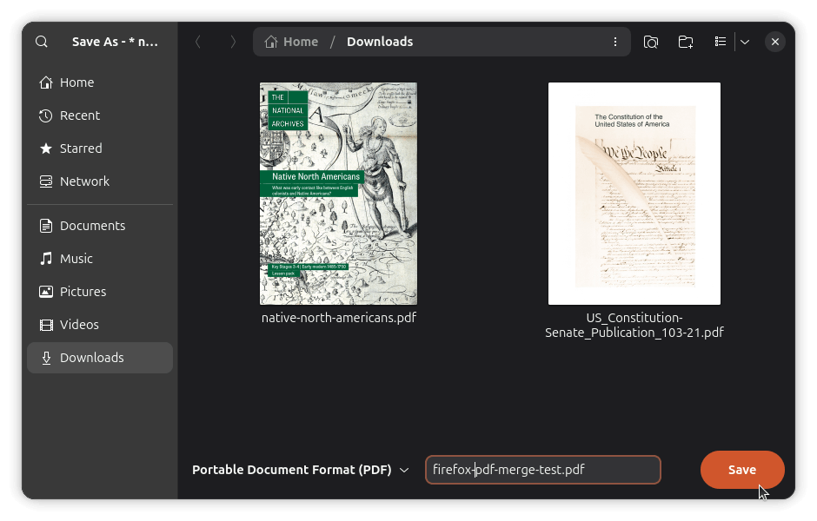Open Pictures in the sidebar

pyautogui.click(x=100, y=292)
